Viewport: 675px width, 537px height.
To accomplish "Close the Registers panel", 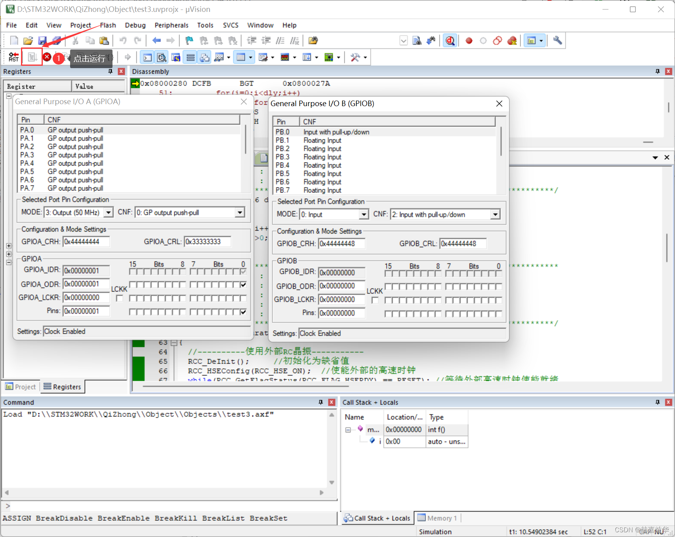I will point(122,71).
